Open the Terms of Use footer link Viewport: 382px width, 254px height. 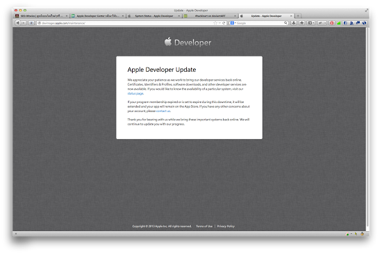(204, 226)
